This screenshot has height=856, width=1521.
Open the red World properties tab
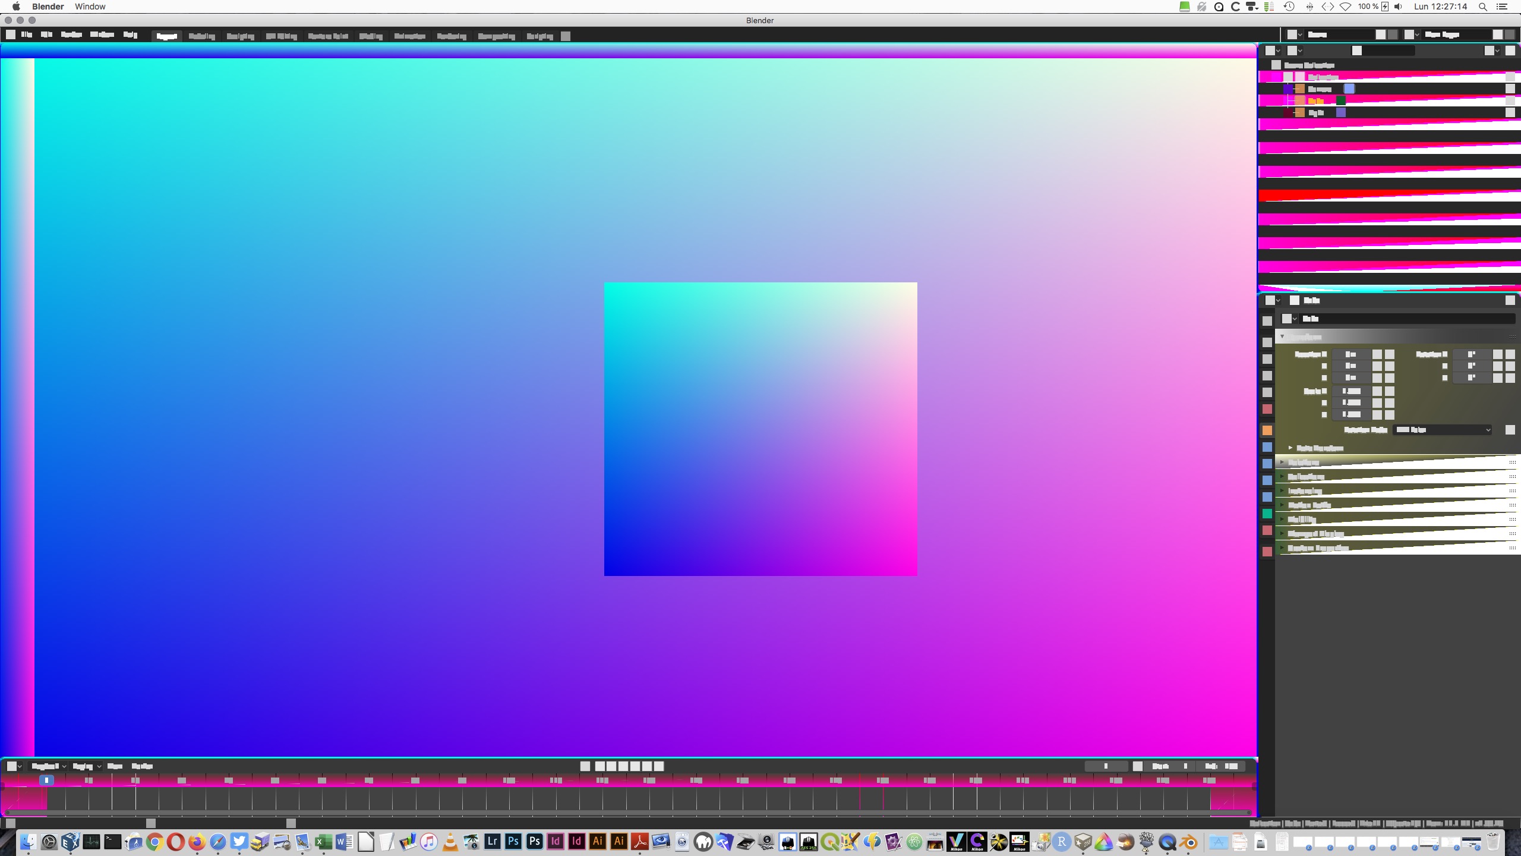(1267, 409)
